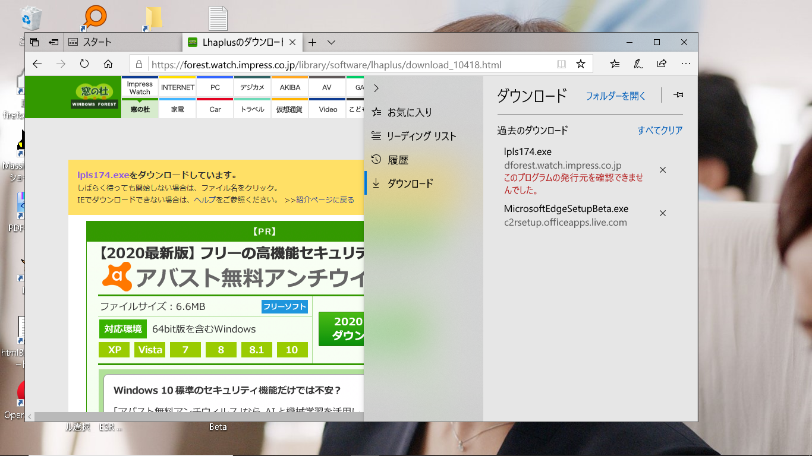812x456 pixels.
Task: Select ダウンロード in hub sidebar
Action: [x=423, y=183]
